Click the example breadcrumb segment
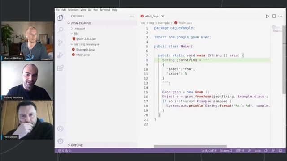This screenshot has width=287, height=161. 164,23
